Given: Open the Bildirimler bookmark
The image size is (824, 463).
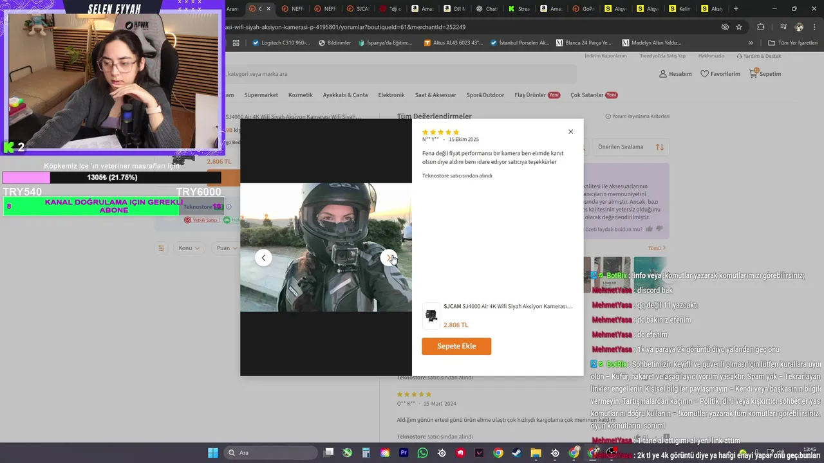Looking at the screenshot, I should click(334, 43).
